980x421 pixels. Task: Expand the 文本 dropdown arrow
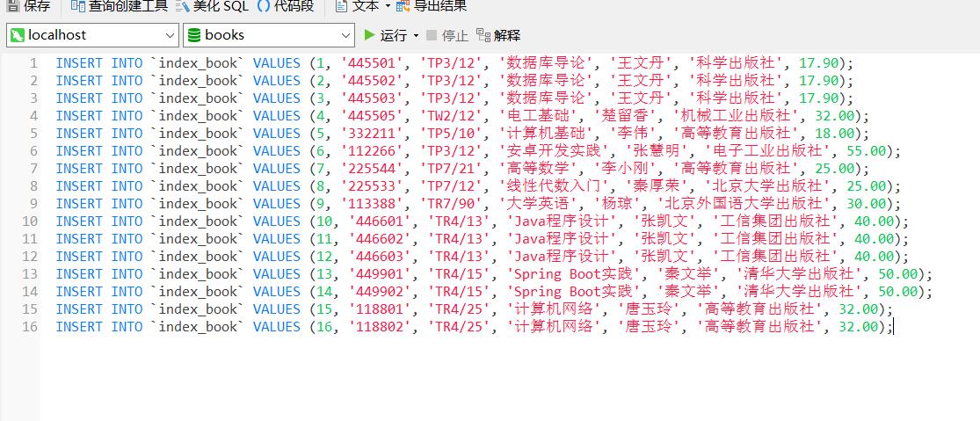(387, 6)
